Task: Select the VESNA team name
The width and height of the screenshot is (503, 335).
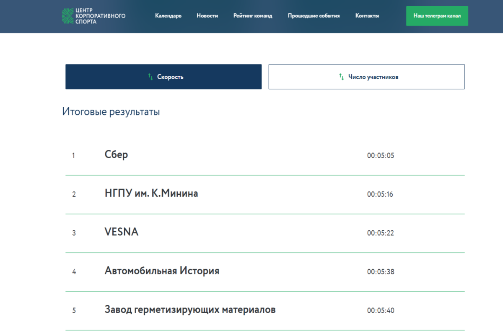Action: click(x=121, y=232)
